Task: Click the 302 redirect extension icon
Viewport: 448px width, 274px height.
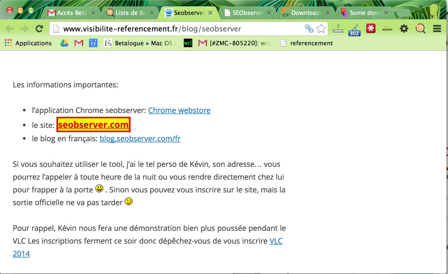Action: [354, 29]
